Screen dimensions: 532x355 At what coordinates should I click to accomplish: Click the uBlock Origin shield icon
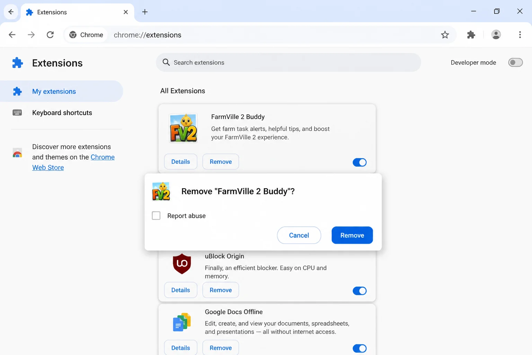[x=182, y=264]
